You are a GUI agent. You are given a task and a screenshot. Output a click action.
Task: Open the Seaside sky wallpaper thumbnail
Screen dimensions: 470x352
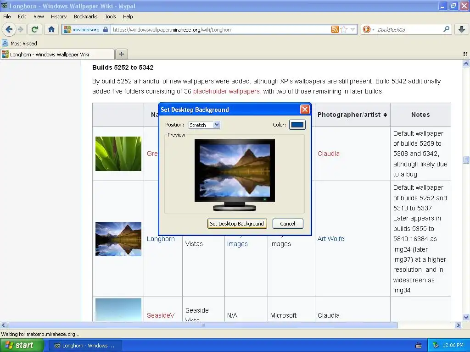118,310
